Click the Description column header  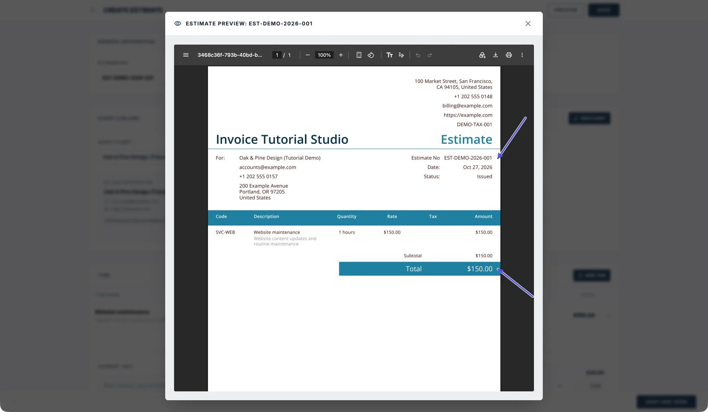pos(266,217)
